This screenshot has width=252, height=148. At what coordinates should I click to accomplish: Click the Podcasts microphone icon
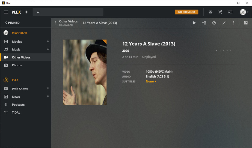click(x=6, y=105)
